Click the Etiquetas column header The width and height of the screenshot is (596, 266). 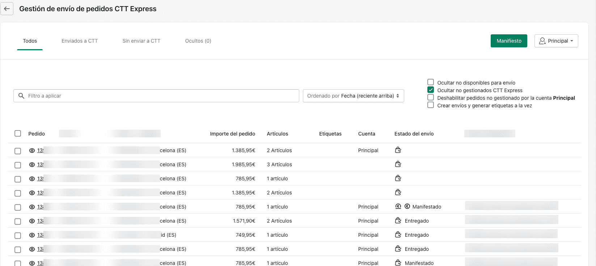(x=330, y=134)
